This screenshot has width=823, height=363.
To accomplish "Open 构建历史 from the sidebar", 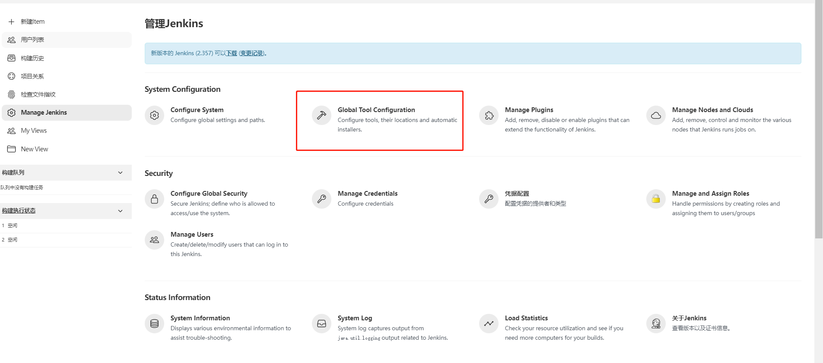I will [67, 58].
